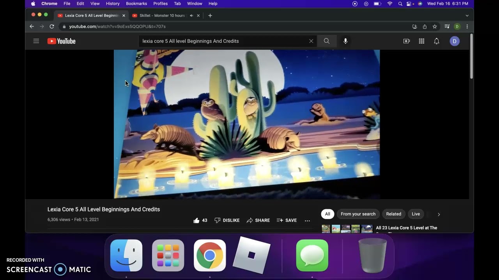Open the View menu
The height and width of the screenshot is (280, 499).
pyautogui.click(x=95, y=3)
